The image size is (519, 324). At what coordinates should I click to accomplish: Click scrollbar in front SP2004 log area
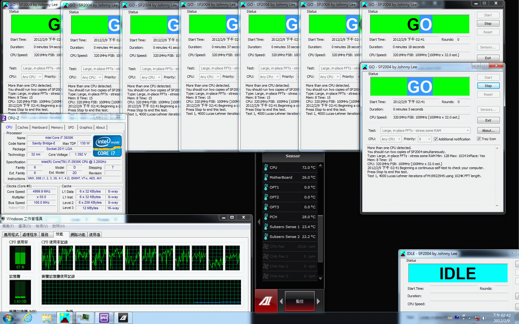pos(497,177)
